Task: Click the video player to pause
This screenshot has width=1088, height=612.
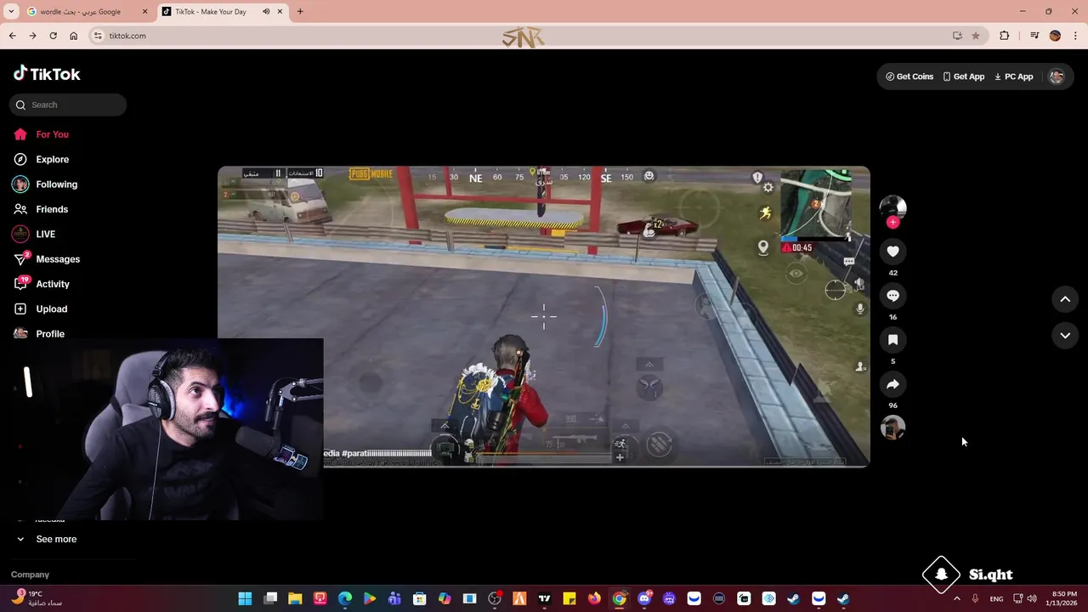Action: pos(544,316)
